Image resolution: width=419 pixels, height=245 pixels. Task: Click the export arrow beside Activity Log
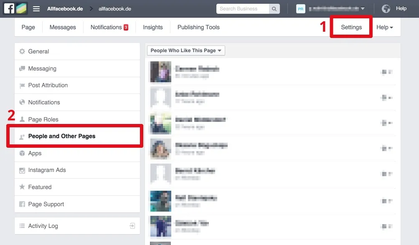pos(132,225)
